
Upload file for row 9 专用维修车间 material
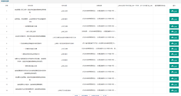(x=174, y=60)
